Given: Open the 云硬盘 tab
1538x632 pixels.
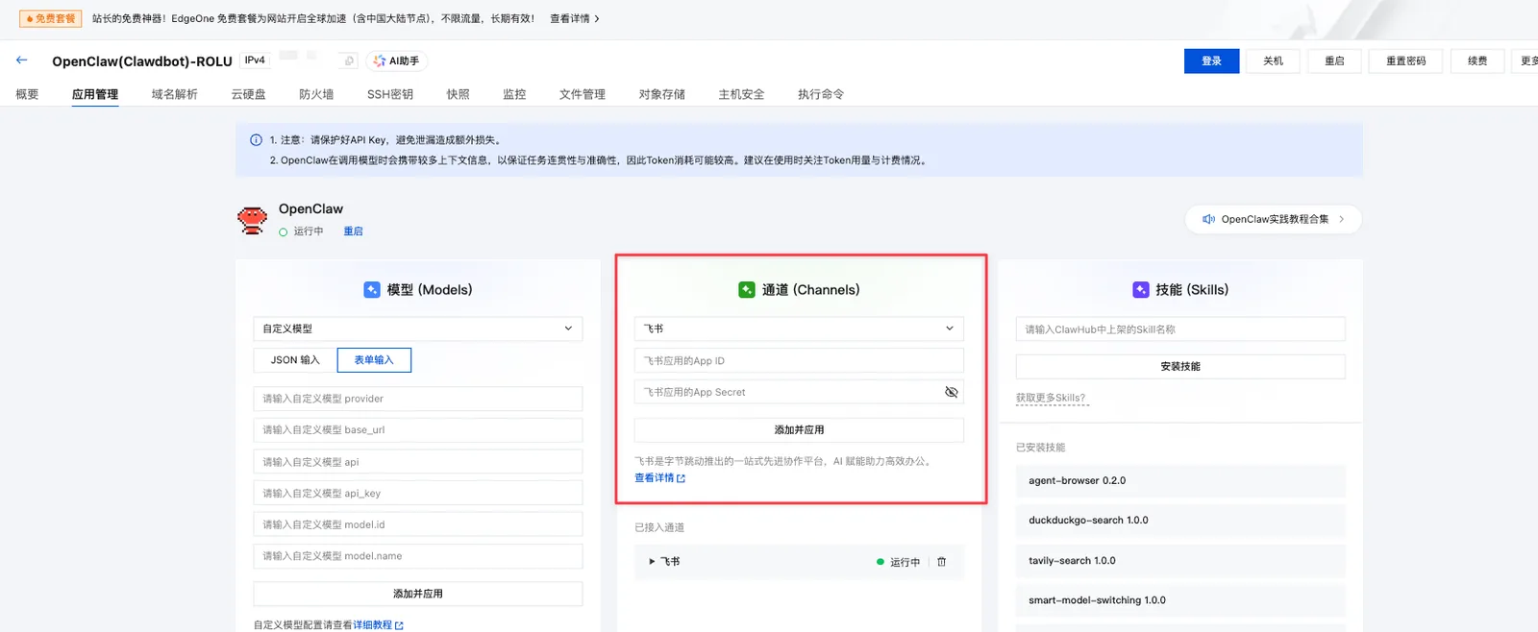Looking at the screenshot, I should pyautogui.click(x=248, y=94).
